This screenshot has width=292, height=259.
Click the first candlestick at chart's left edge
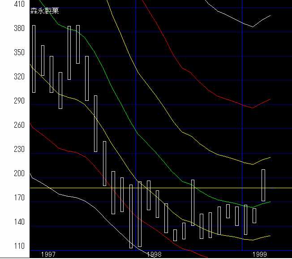(x=34, y=59)
